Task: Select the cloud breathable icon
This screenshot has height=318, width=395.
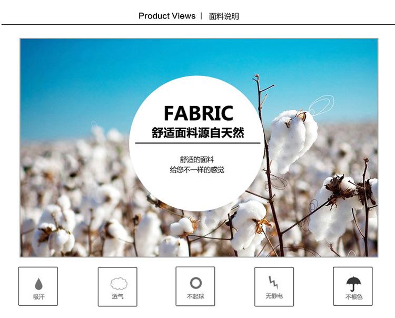Action: coord(118,284)
